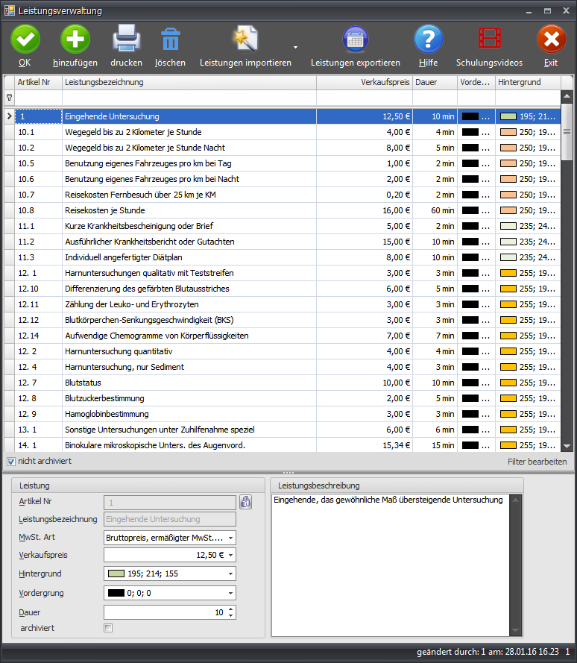Click the arrow next to Leistungen importieren
This screenshot has height=663, width=577.
(x=295, y=47)
